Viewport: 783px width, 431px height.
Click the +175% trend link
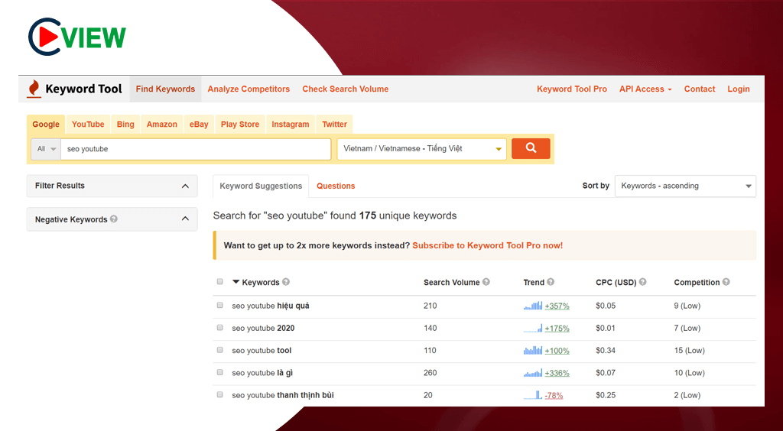click(557, 329)
